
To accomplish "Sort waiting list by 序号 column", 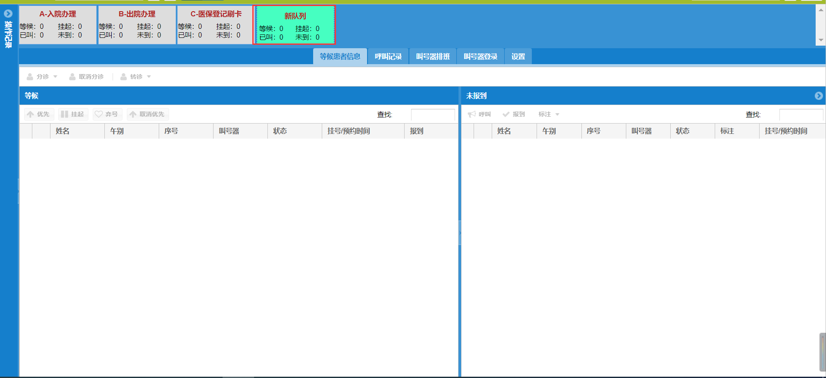I will click(x=186, y=131).
